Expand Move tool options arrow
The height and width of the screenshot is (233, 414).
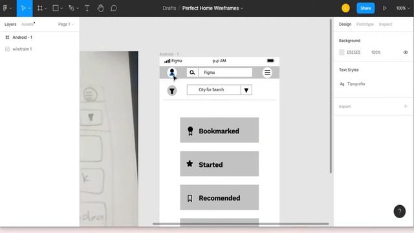coord(30,8)
